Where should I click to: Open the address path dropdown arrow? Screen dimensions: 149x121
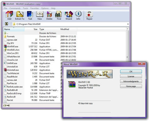(x=128, y=24)
